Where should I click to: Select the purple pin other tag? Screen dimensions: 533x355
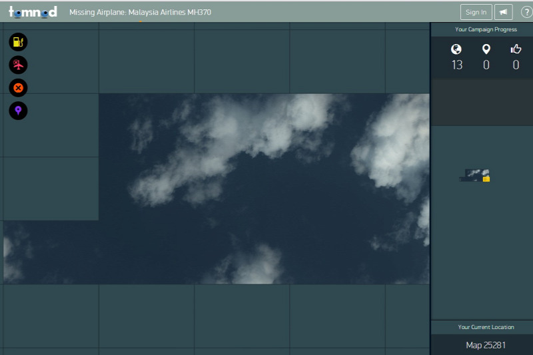(x=18, y=111)
